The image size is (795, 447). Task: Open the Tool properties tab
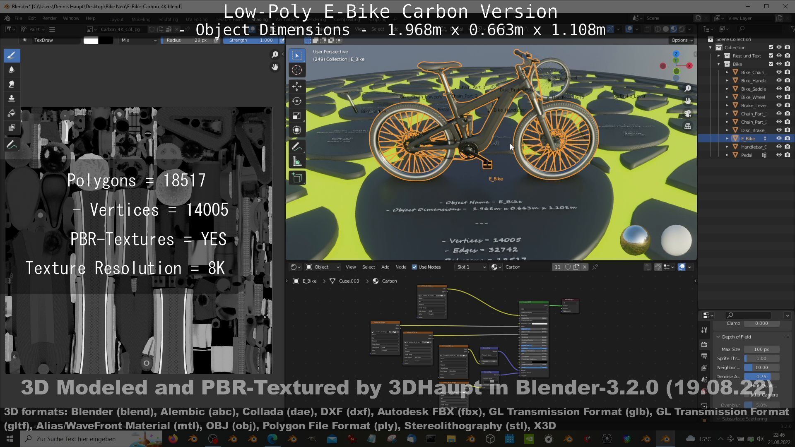(704, 330)
